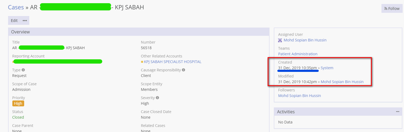Follow this case record
This screenshot has width=404, height=132.
[x=392, y=9]
